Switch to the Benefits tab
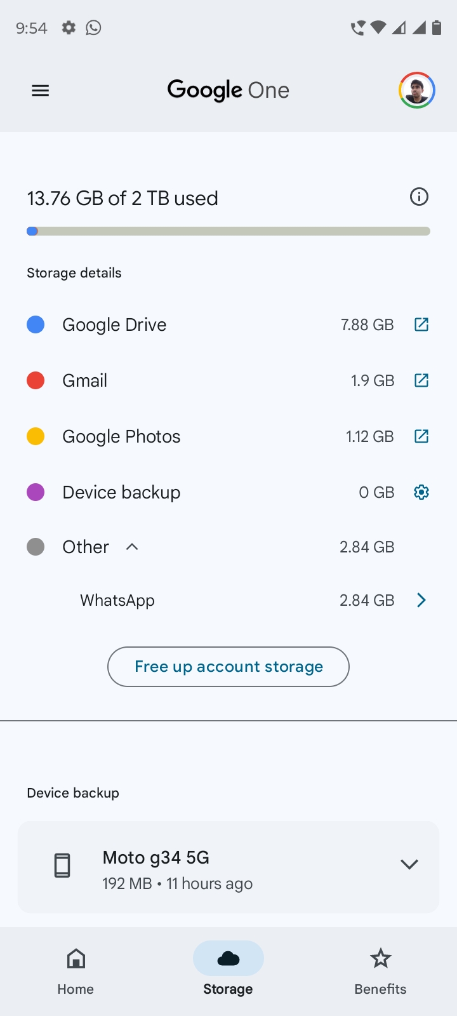457x1016 pixels. pos(380,970)
